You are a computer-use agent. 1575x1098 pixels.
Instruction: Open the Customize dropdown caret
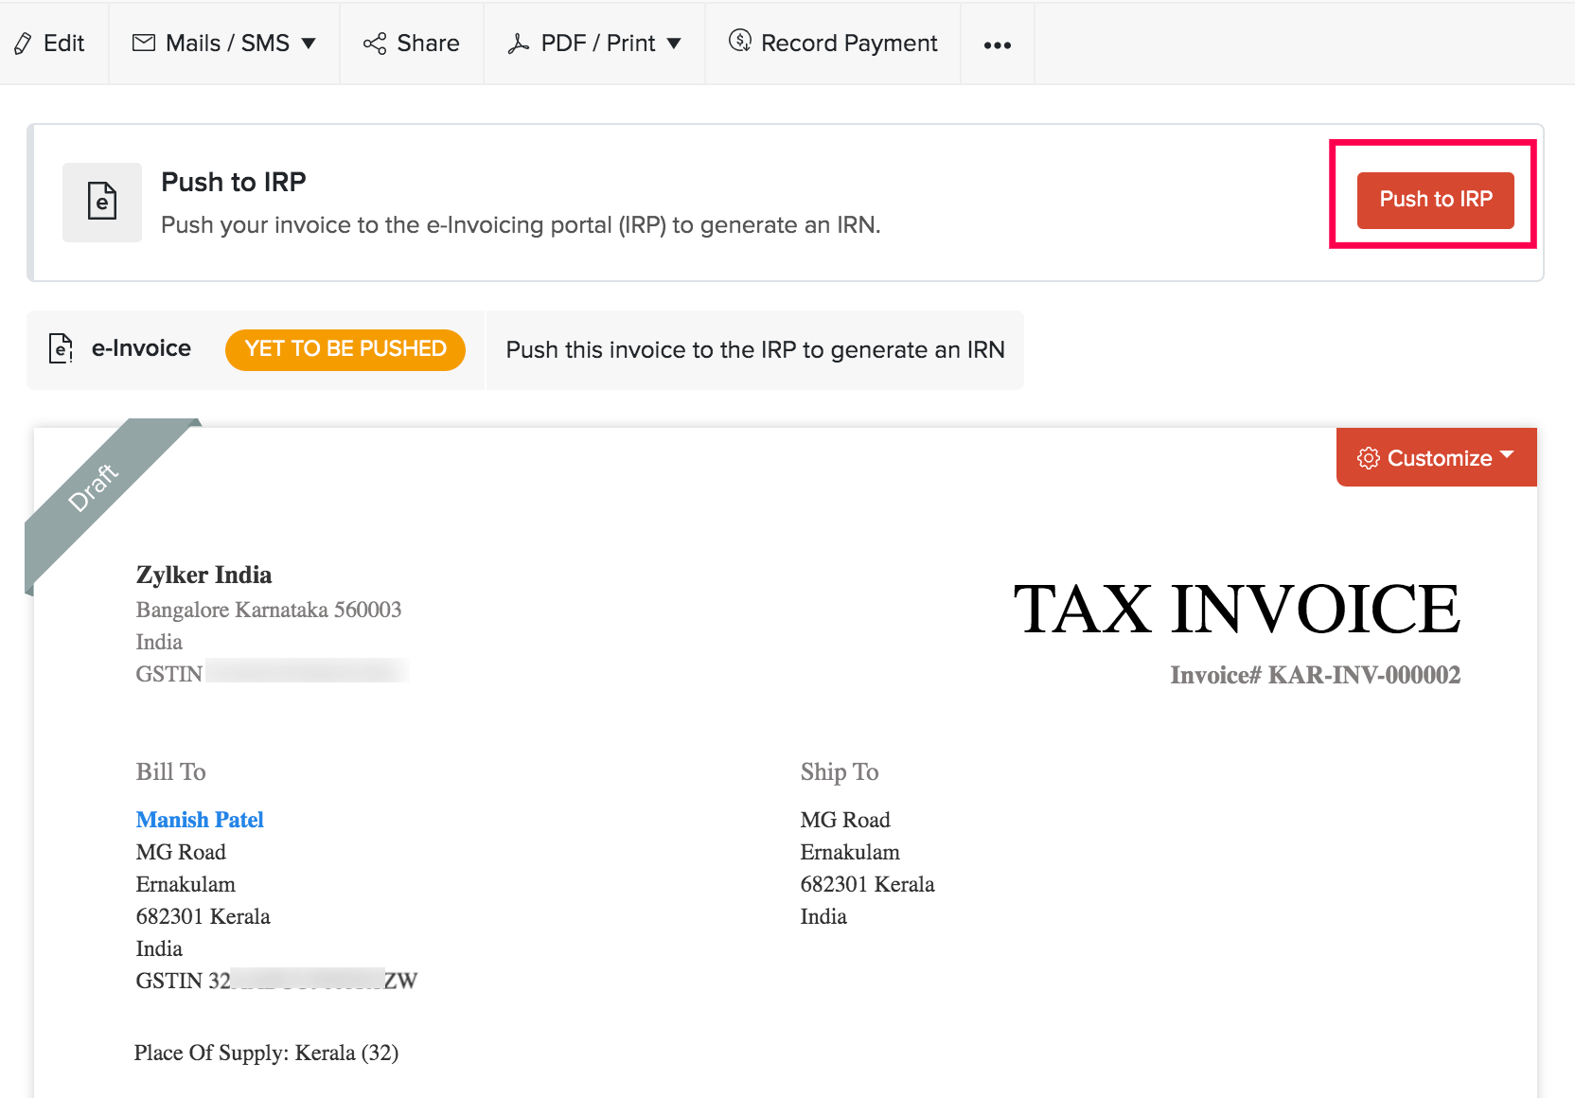[1507, 455]
